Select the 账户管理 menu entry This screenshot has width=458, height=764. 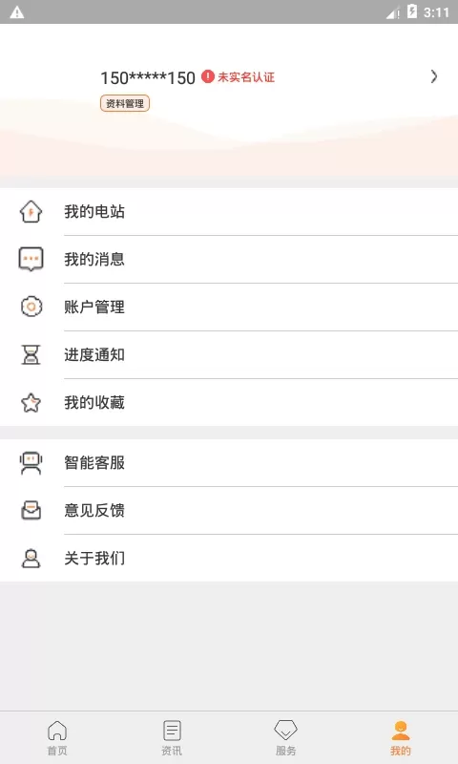(229, 307)
